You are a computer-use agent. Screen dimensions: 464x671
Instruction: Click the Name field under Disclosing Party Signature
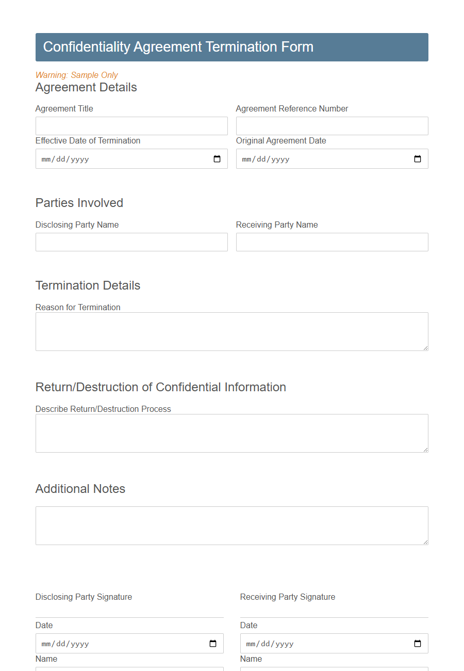(129, 669)
